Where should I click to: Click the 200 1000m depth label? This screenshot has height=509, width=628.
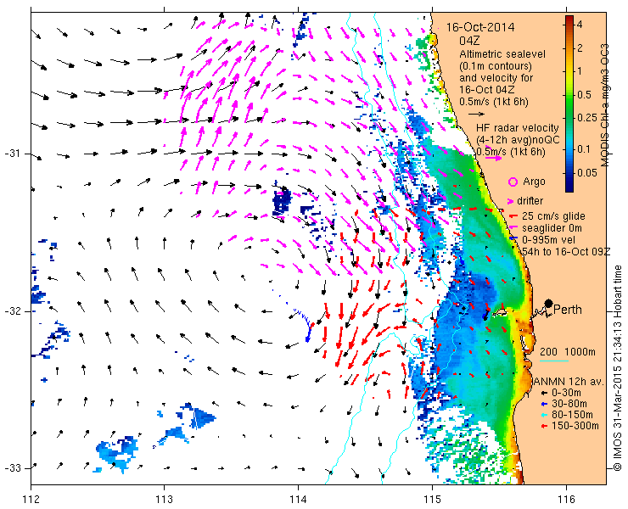click(x=568, y=352)
